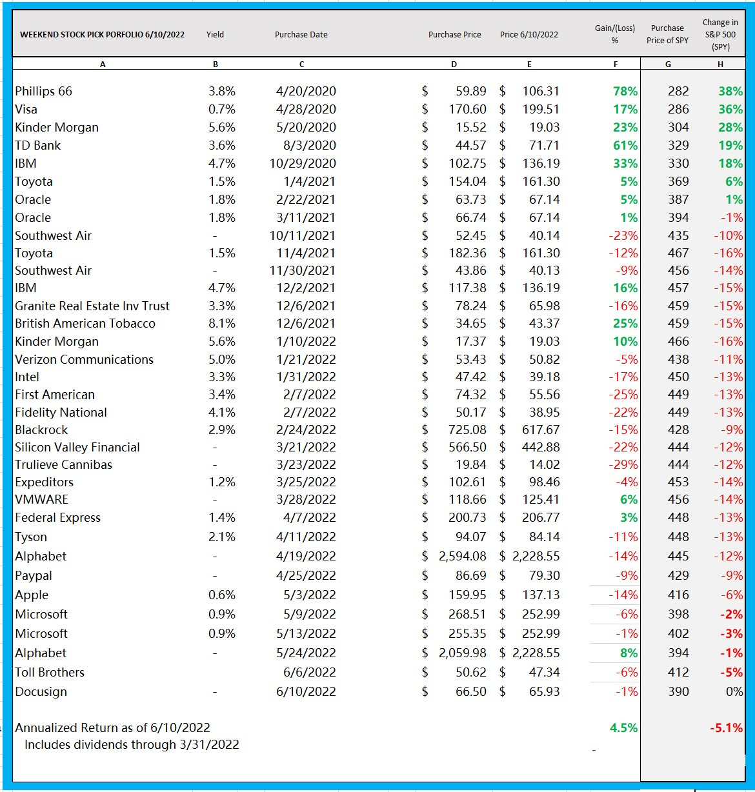Click the 'Apple' cell

click(32, 595)
